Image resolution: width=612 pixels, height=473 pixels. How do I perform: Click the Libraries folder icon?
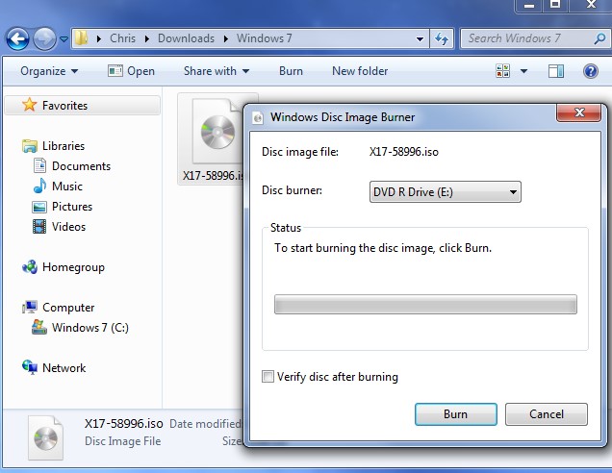30,146
